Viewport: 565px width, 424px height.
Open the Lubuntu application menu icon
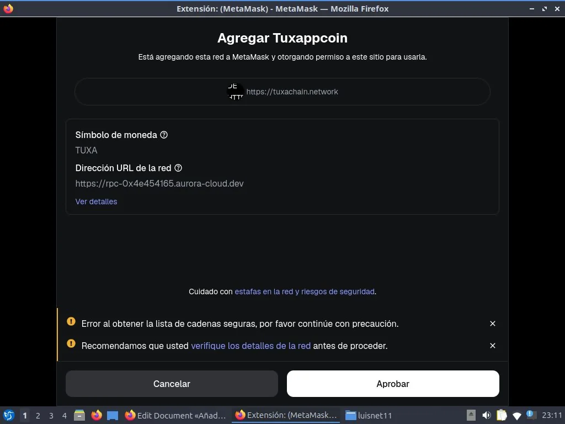(8, 415)
